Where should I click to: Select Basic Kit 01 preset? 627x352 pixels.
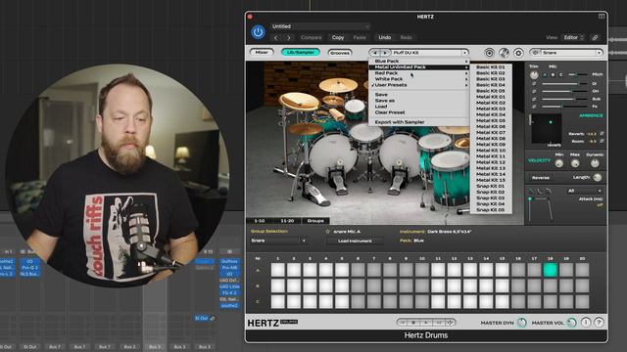[x=491, y=67]
